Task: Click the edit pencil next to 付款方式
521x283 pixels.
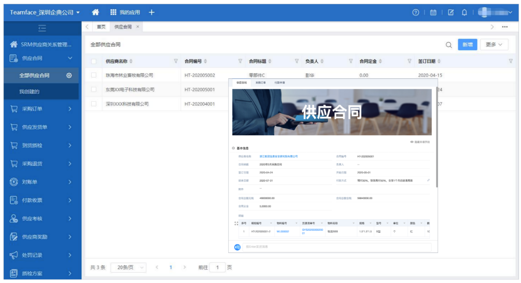Action: pyautogui.click(x=428, y=180)
